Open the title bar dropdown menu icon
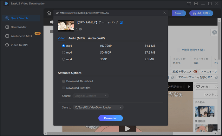This screenshot has height=136, width=222. pos(196,3)
